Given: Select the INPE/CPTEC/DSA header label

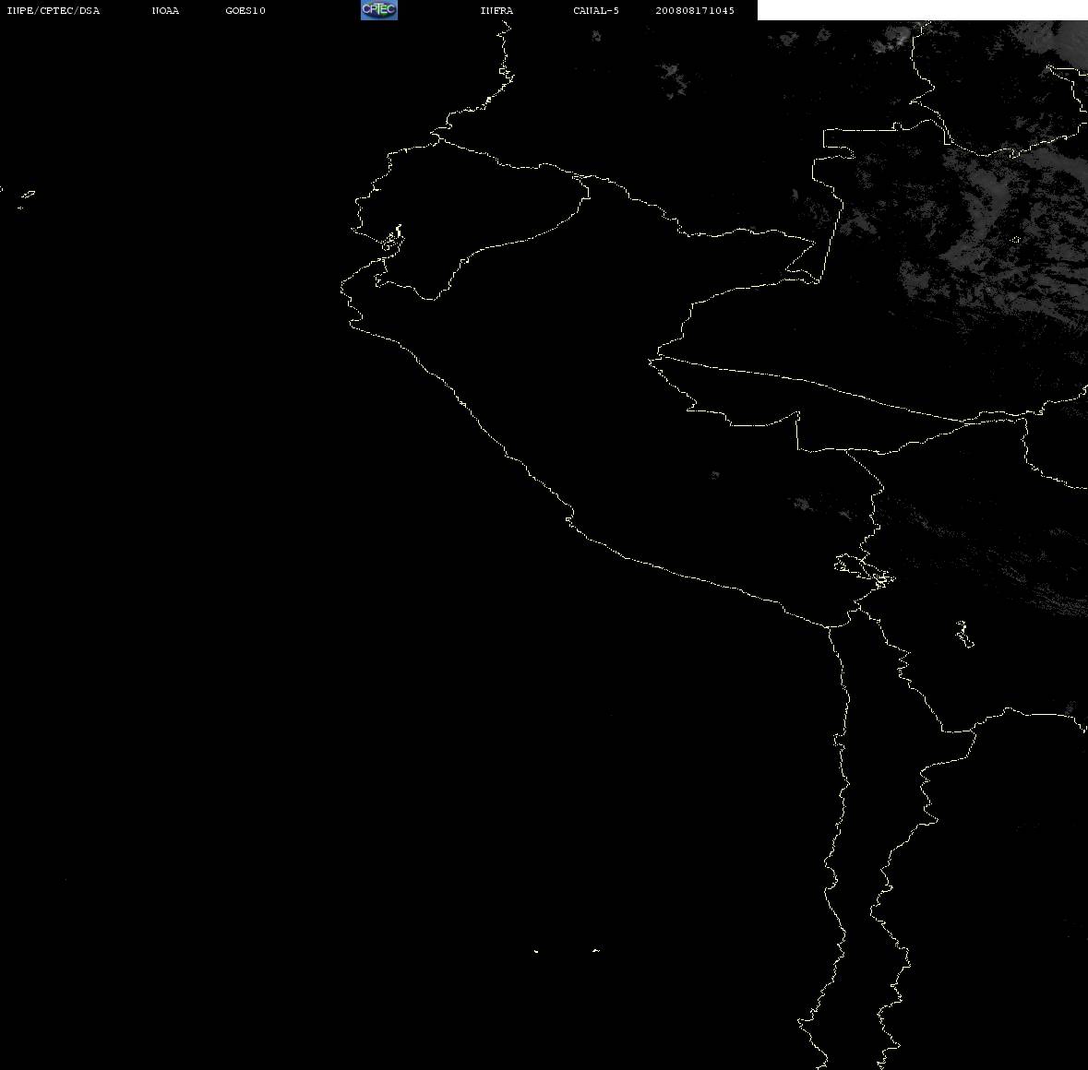Looking at the screenshot, I should pyautogui.click(x=53, y=10).
